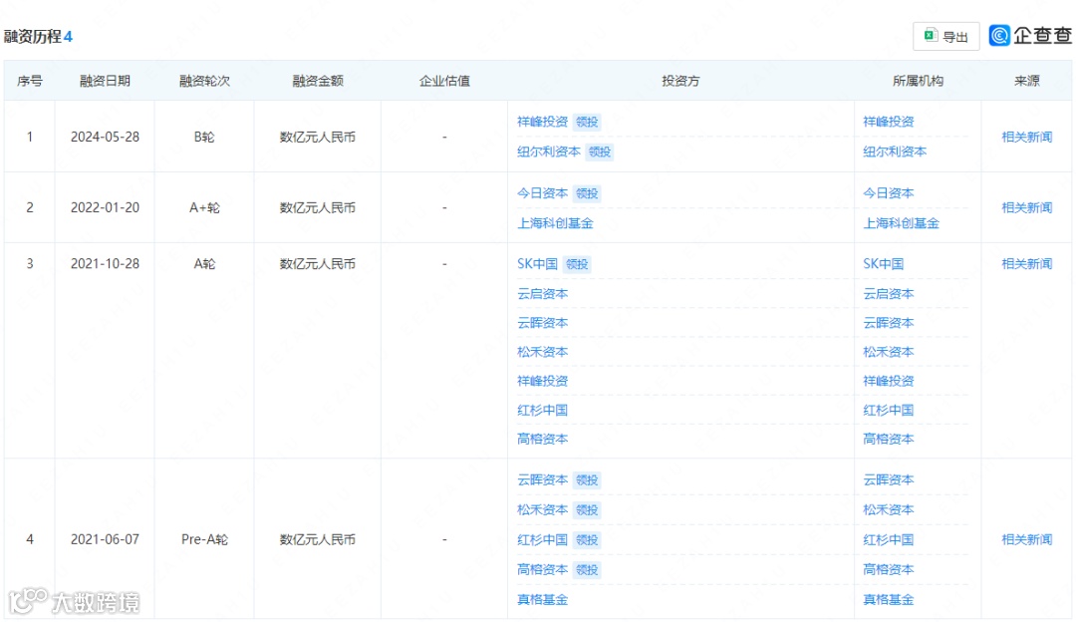Open 相关新闻 link for 2024-05-28 row

[x=1026, y=137]
